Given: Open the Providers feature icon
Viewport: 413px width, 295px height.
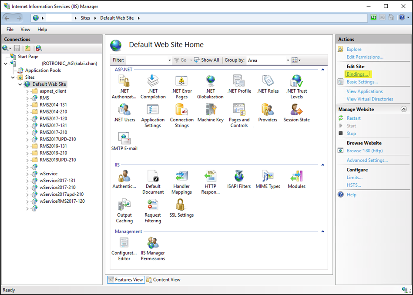Looking at the screenshot, I should pos(268,113).
